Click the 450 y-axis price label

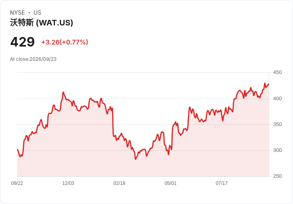pyautogui.click(x=277, y=72)
